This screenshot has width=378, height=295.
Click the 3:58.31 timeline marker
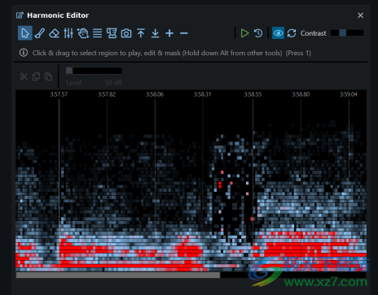pyautogui.click(x=202, y=94)
